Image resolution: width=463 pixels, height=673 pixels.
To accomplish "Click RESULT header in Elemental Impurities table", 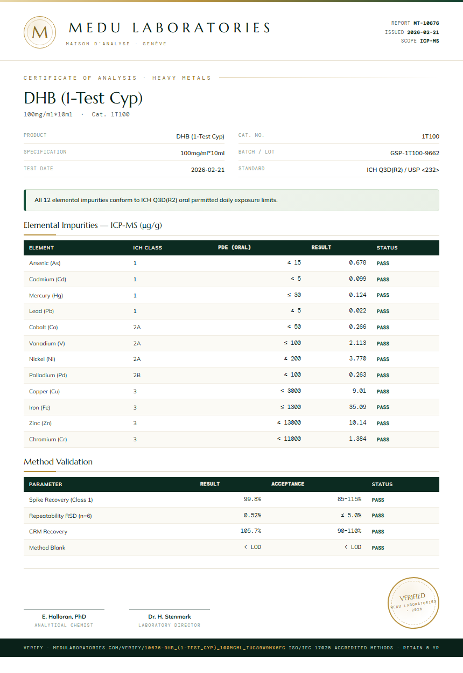I will (321, 248).
